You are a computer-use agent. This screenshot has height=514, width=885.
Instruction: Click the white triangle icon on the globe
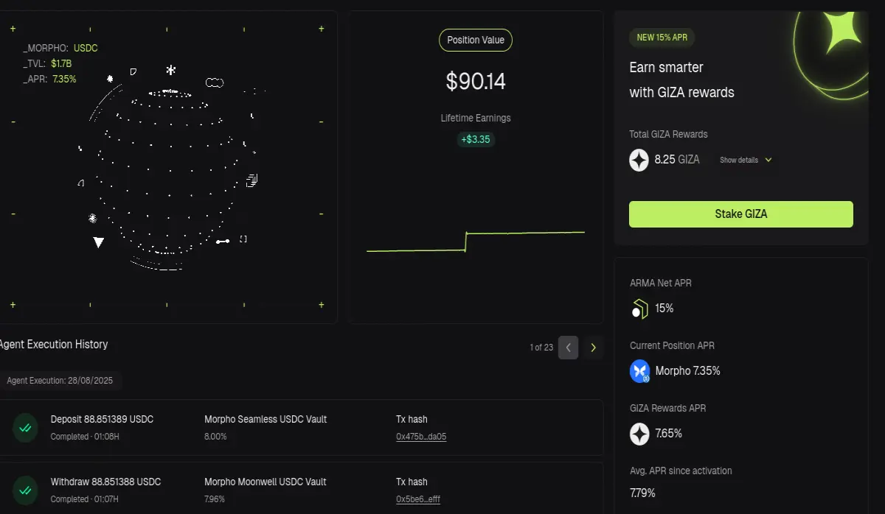coord(99,242)
